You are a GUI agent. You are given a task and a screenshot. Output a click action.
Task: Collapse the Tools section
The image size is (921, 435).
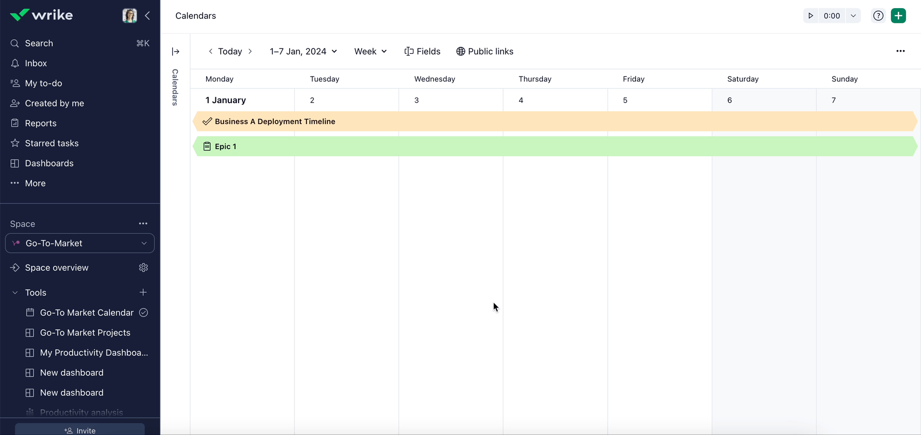[x=15, y=293]
